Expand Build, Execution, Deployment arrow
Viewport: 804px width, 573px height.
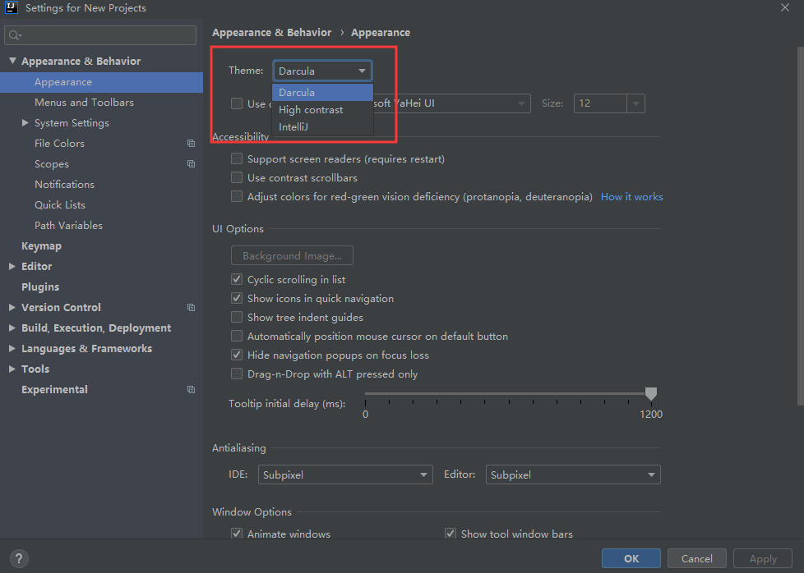point(12,328)
